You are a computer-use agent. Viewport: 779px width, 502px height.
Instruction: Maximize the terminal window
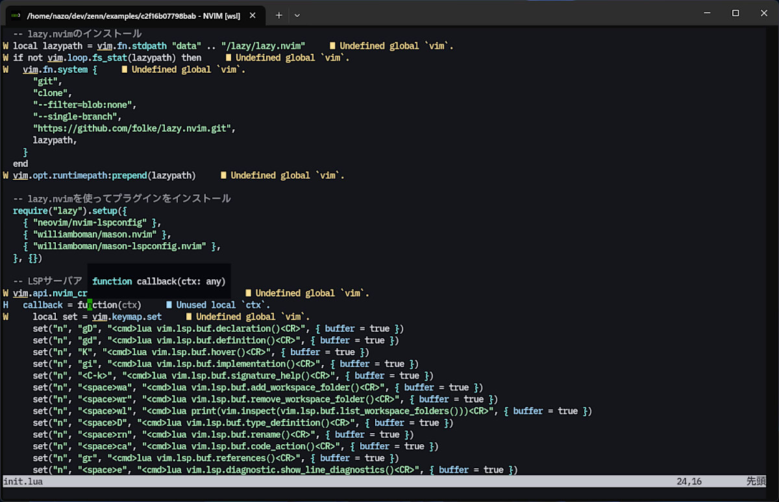(736, 13)
